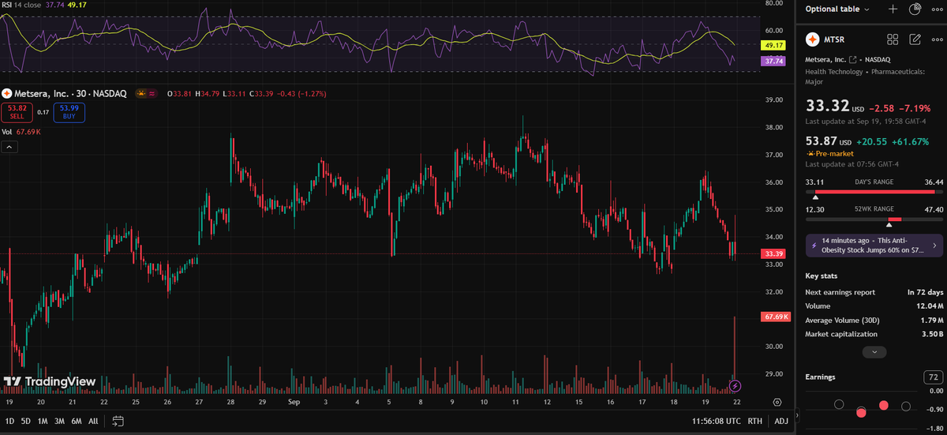Toggle ADJ adjusted data setting
Screen dimensions: 947x435
tap(780, 421)
